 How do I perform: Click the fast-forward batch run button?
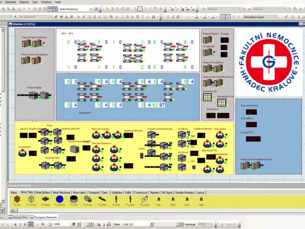[x=43, y=224]
